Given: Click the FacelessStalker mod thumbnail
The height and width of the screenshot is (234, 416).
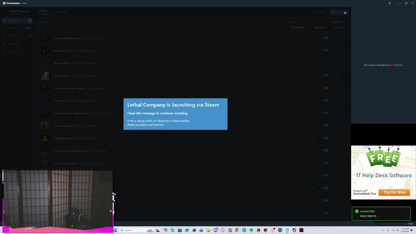Looking at the screenshot, I should (45, 126).
